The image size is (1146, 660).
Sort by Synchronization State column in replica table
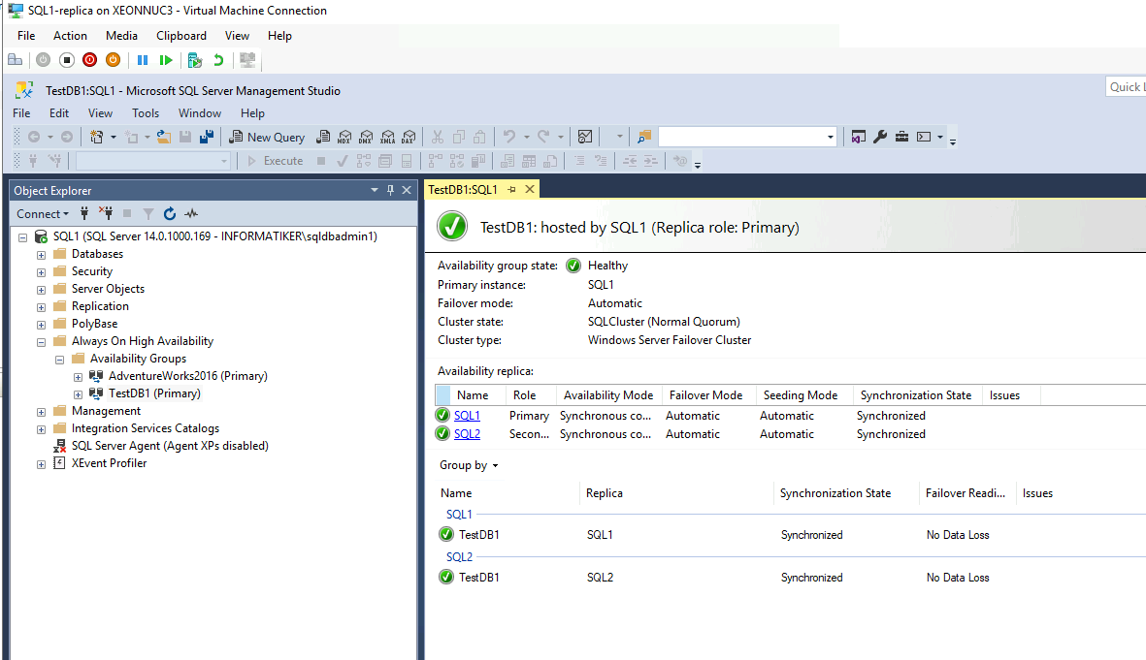916,395
